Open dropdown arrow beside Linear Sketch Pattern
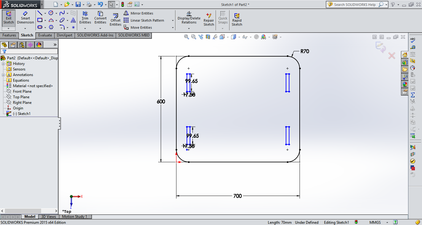422x225 pixels. pyautogui.click(x=172, y=20)
